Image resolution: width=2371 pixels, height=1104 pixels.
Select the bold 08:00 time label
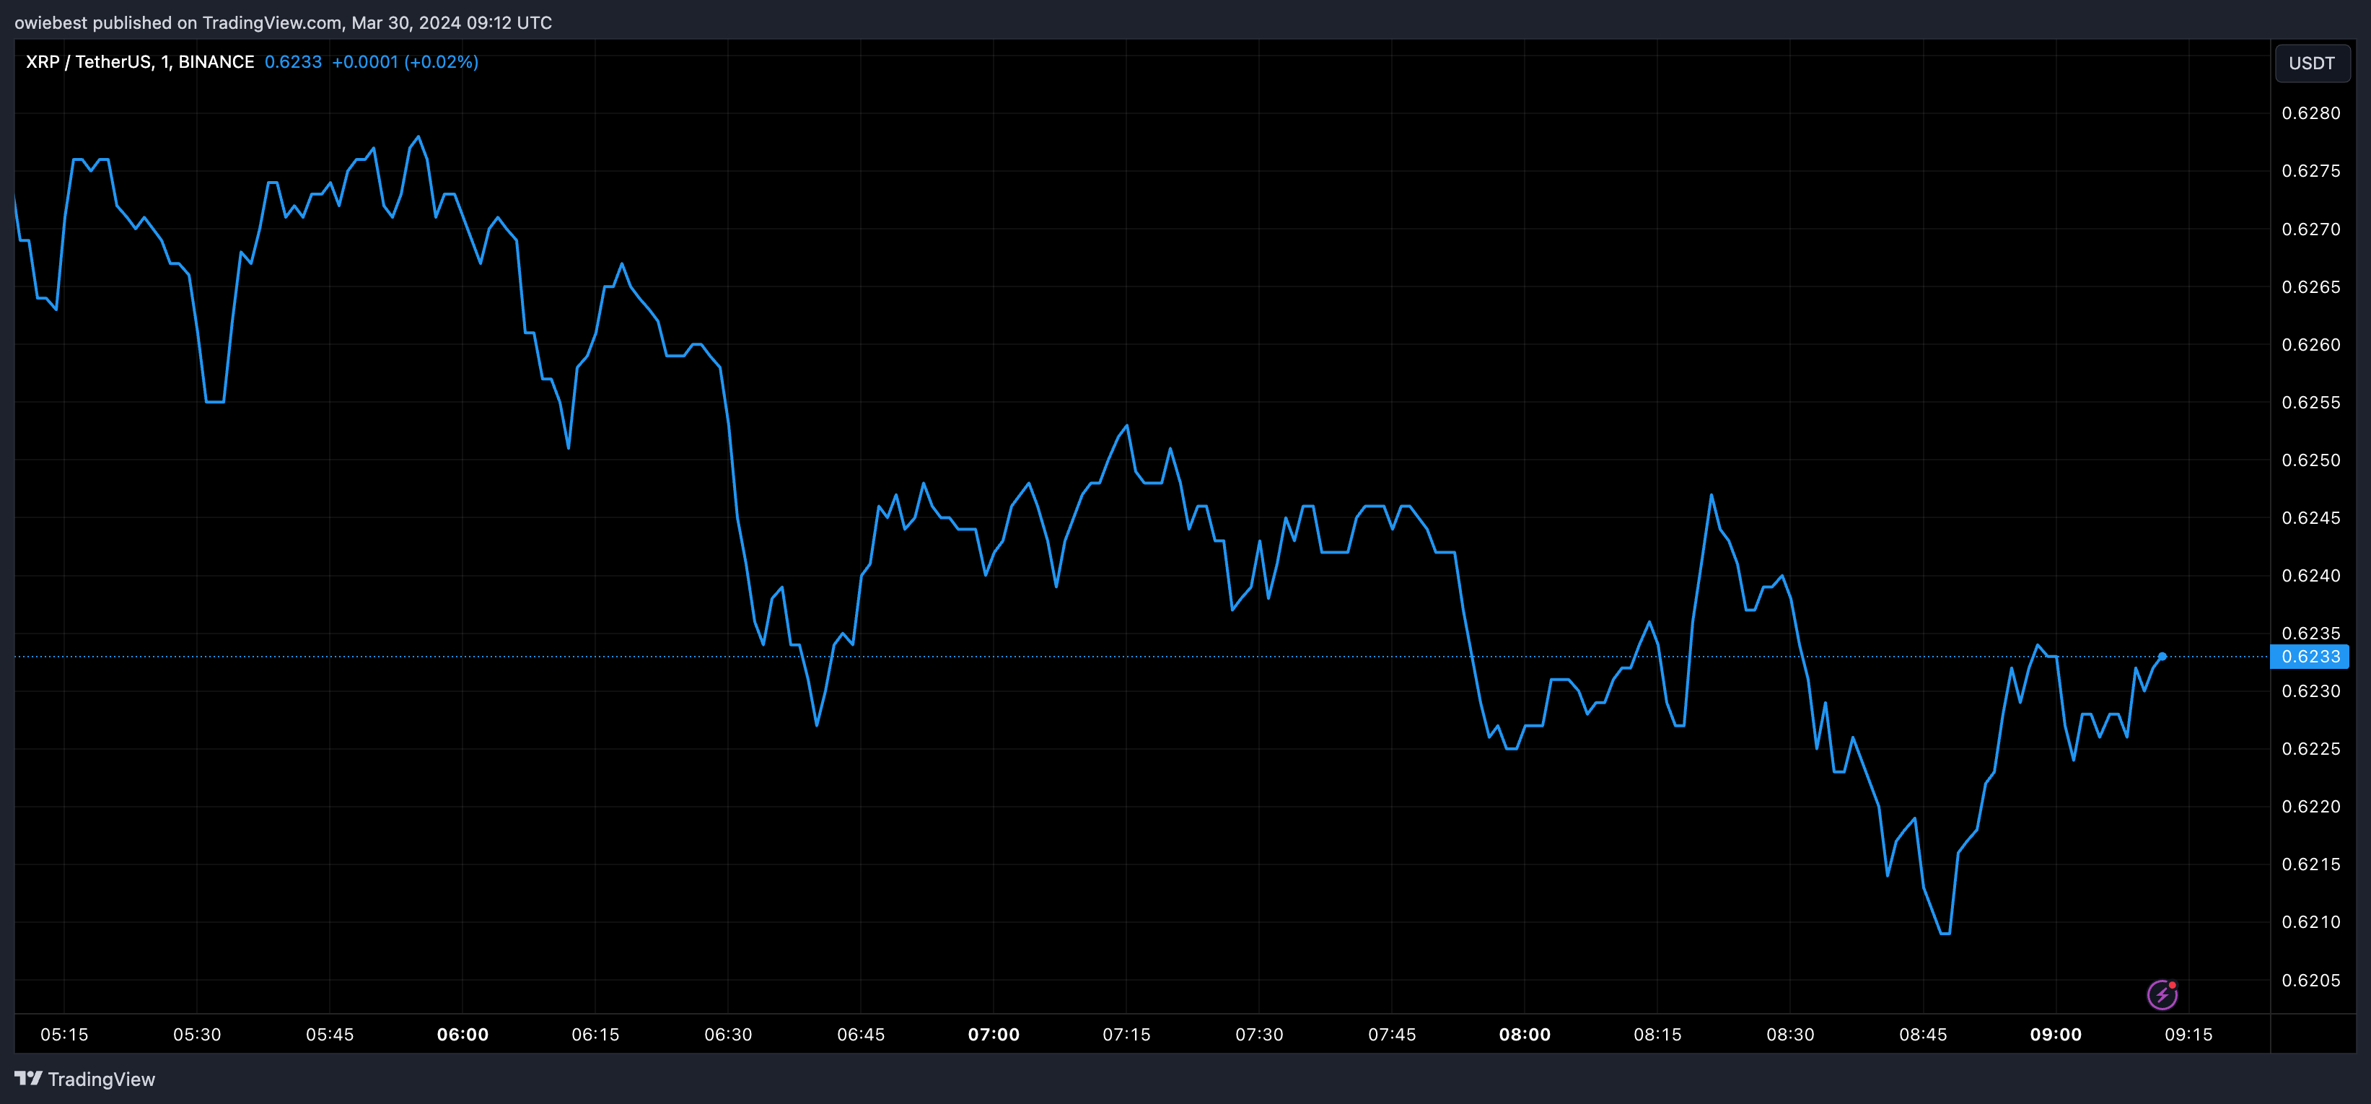coord(1525,1033)
